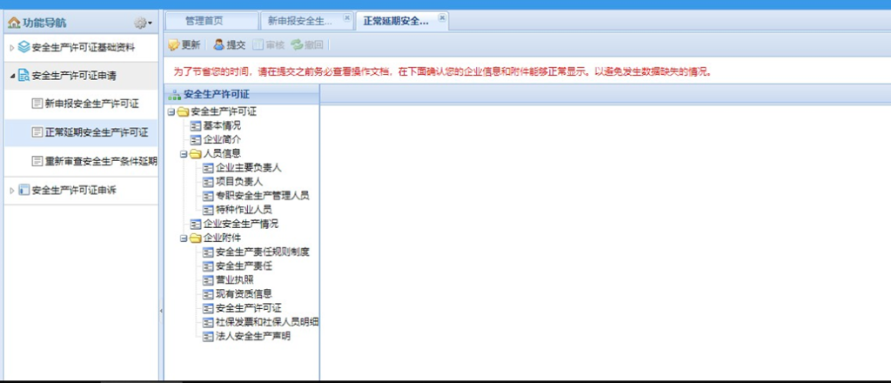The height and width of the screenshot is (383, 891).
Task: Click the icon beside 安全生产许可证申诉
Action: [x=23, y=191]
